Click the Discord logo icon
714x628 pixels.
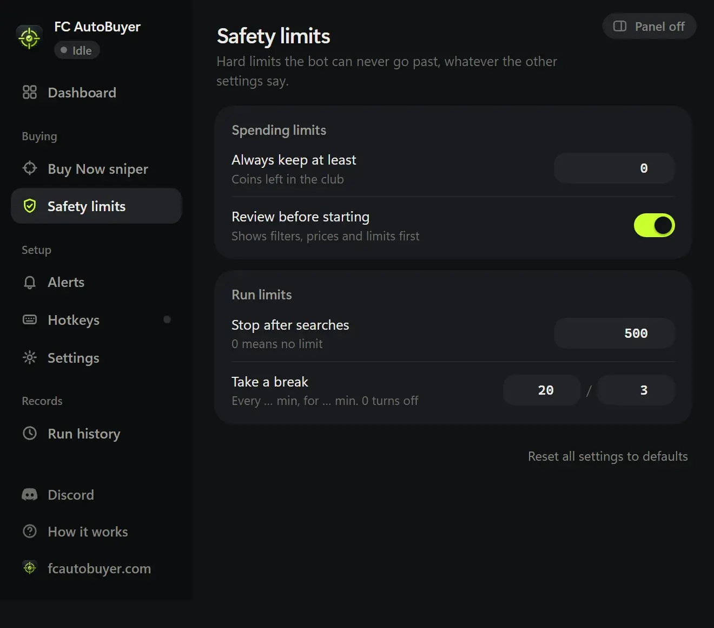30,494
